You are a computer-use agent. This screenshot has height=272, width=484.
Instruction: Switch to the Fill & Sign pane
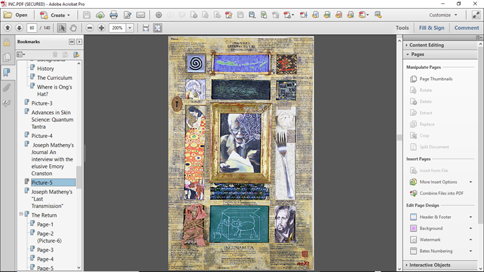pyautogui.click(x=431, y=28)
